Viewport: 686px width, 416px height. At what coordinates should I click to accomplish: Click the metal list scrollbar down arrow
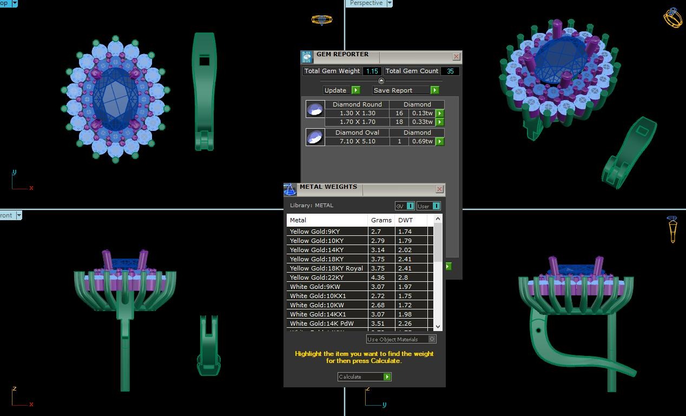(x=438, y=327)
